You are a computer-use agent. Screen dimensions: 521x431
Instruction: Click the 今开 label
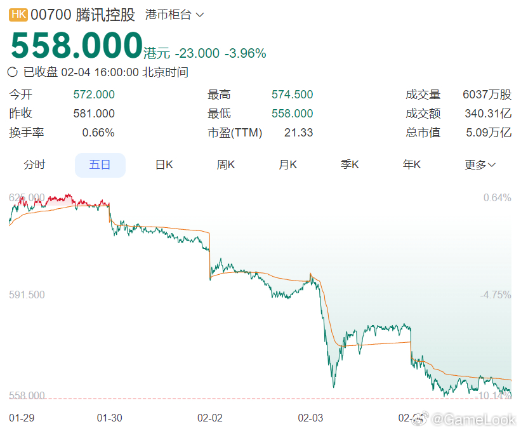20,95
